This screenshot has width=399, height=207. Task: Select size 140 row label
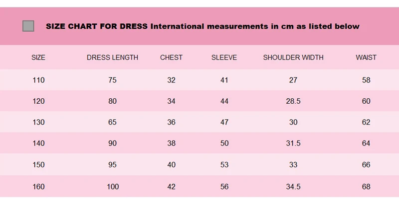(x=39, y=143)
